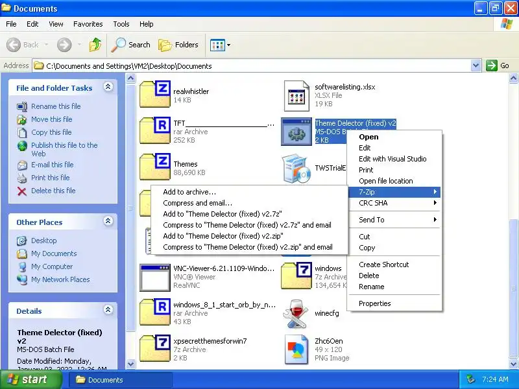Click the Publish to Web globe icon
This screenshot has width=519, height=389.
pyautogui.click(x=22, y=146)
